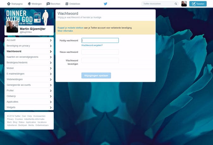Viewport: 213px width, 145px height.
Task: Expand the Mobiel chevron
Action: click(x=51, y=68)
